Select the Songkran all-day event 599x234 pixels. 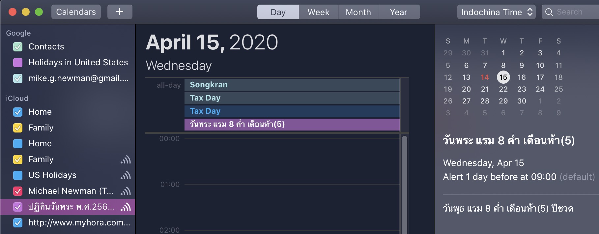pyautogui.click(x=292, y=85)
